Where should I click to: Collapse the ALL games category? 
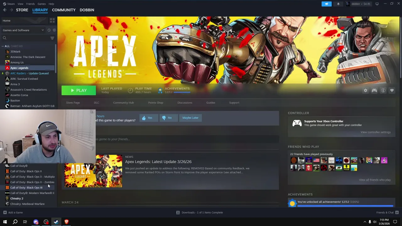(3, 46)
